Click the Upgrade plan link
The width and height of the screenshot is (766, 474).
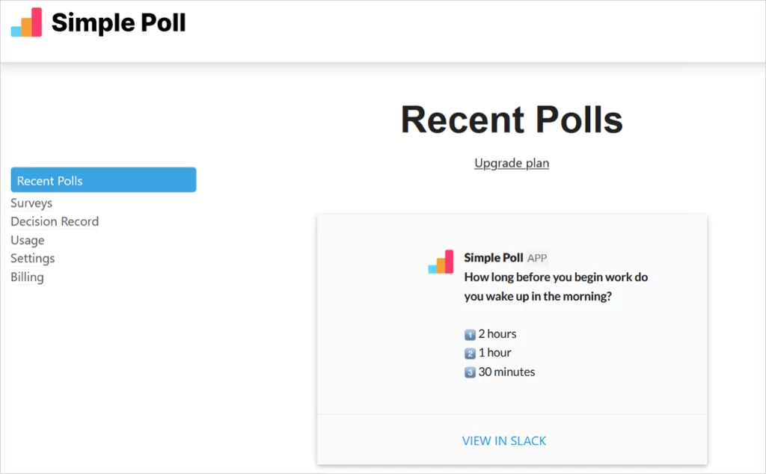click(512, 163)
